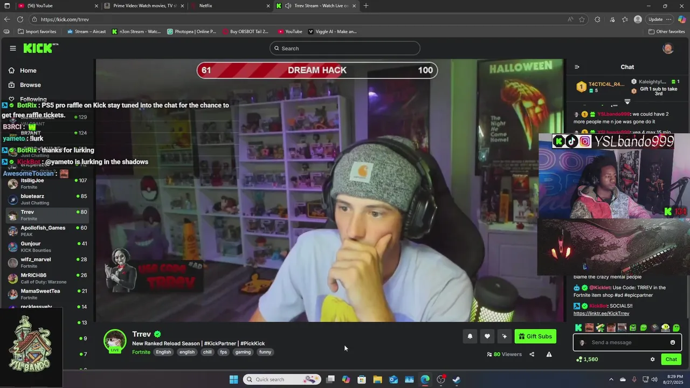The height and width of the screenshot is (388, 690).
Task: Switch to the YouTube browser tab
Action: [x=58, y=6]
